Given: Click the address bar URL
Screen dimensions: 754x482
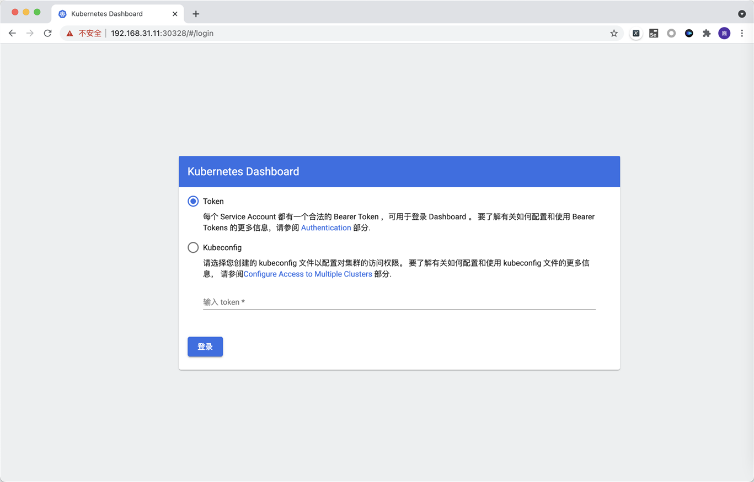Looking at the screenshot, I should 162,33.
